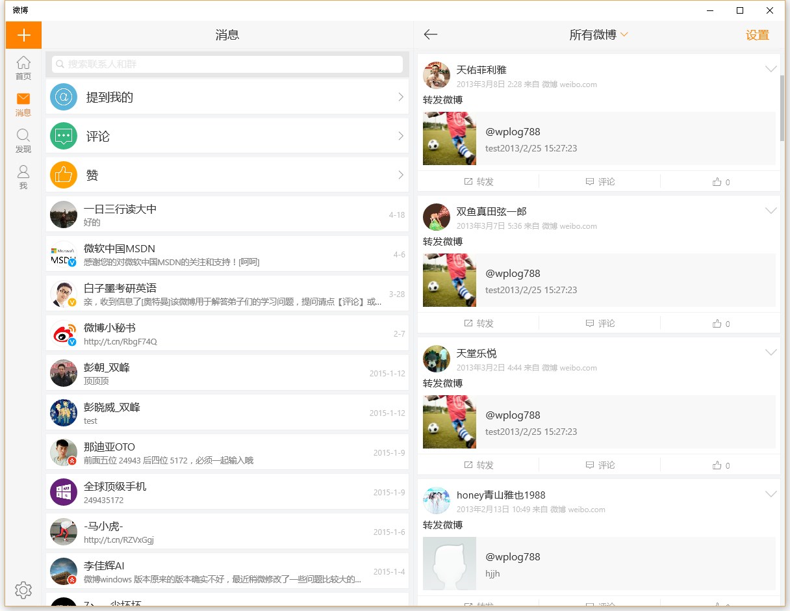Open conversation with 彭晓威_双峰
This screenshot has height=611, width=790.
227,413
